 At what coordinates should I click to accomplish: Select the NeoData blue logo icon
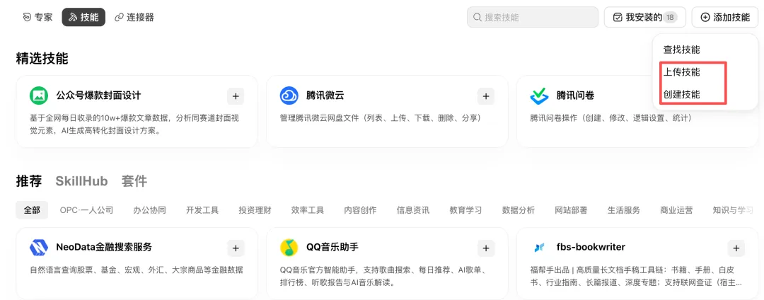(x=38, y=248)
